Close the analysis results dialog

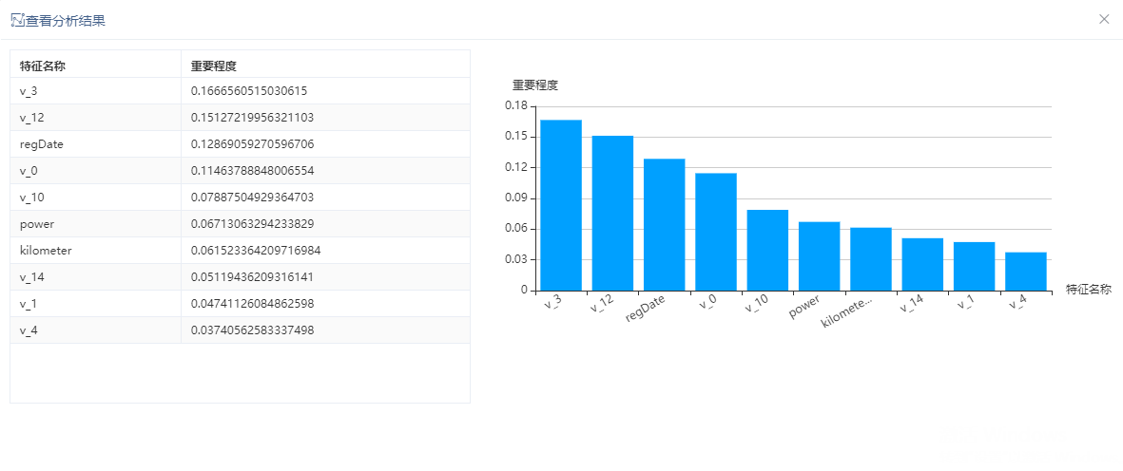pos(1104,19)
